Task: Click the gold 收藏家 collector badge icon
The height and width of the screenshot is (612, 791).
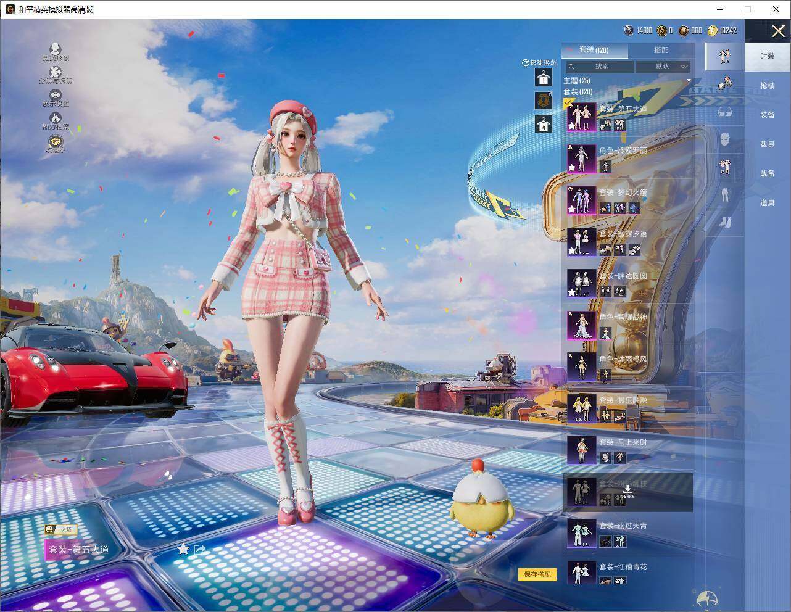Action: 56,141
